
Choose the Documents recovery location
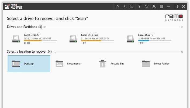tap(72, 64)
